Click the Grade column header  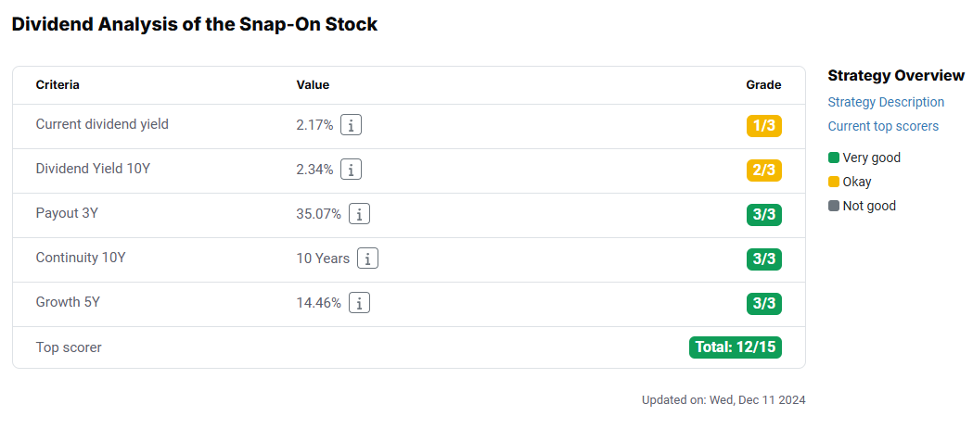(764, 85)
